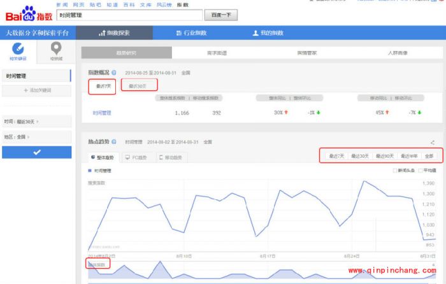Click the 392 mobile index value
The image size is (446, 284).
pos(217,113)
